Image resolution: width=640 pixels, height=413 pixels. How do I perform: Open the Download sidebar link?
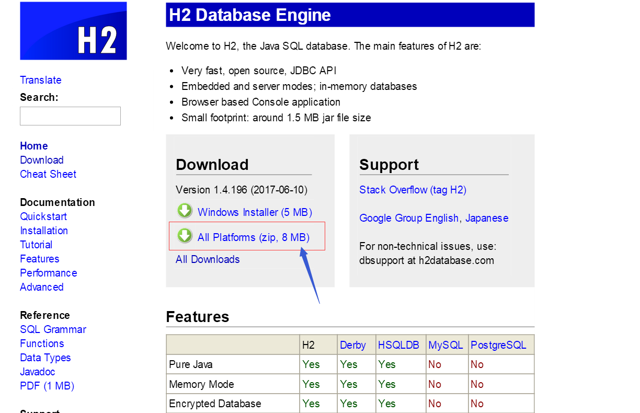[x=42, y=160]
